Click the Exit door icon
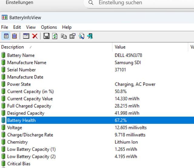The image size is (194, 168). click(x=90, y=36)
